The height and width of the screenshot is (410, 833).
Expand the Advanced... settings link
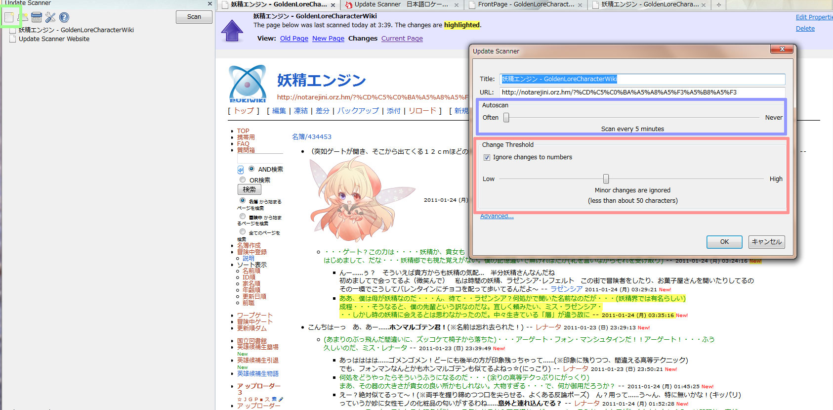click(x=497, y=216)
